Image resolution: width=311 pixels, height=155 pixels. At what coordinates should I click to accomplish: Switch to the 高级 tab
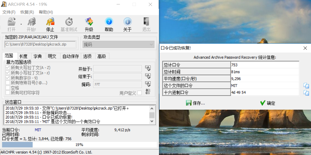point(101,56)
